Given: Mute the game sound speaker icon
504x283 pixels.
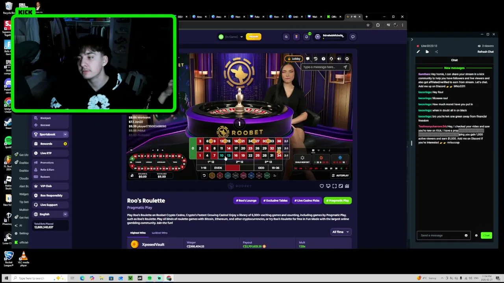Looking at the screenshot, I should click(x=339, y=59).
